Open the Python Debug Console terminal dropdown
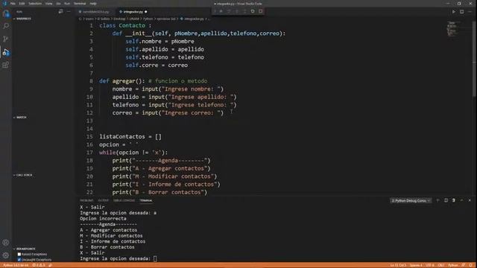Image resolution: width=477 pixels, height=268 pixels. click(x=411, y=200)
